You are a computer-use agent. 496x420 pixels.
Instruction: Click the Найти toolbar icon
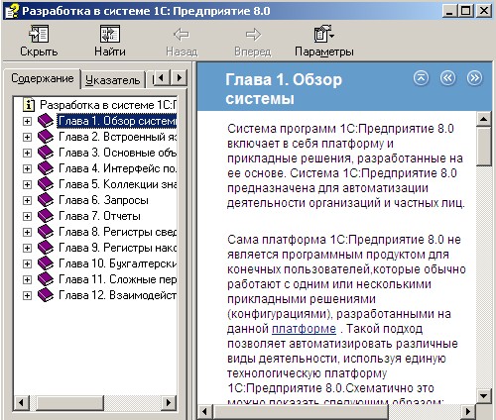[x=110, y=34]
